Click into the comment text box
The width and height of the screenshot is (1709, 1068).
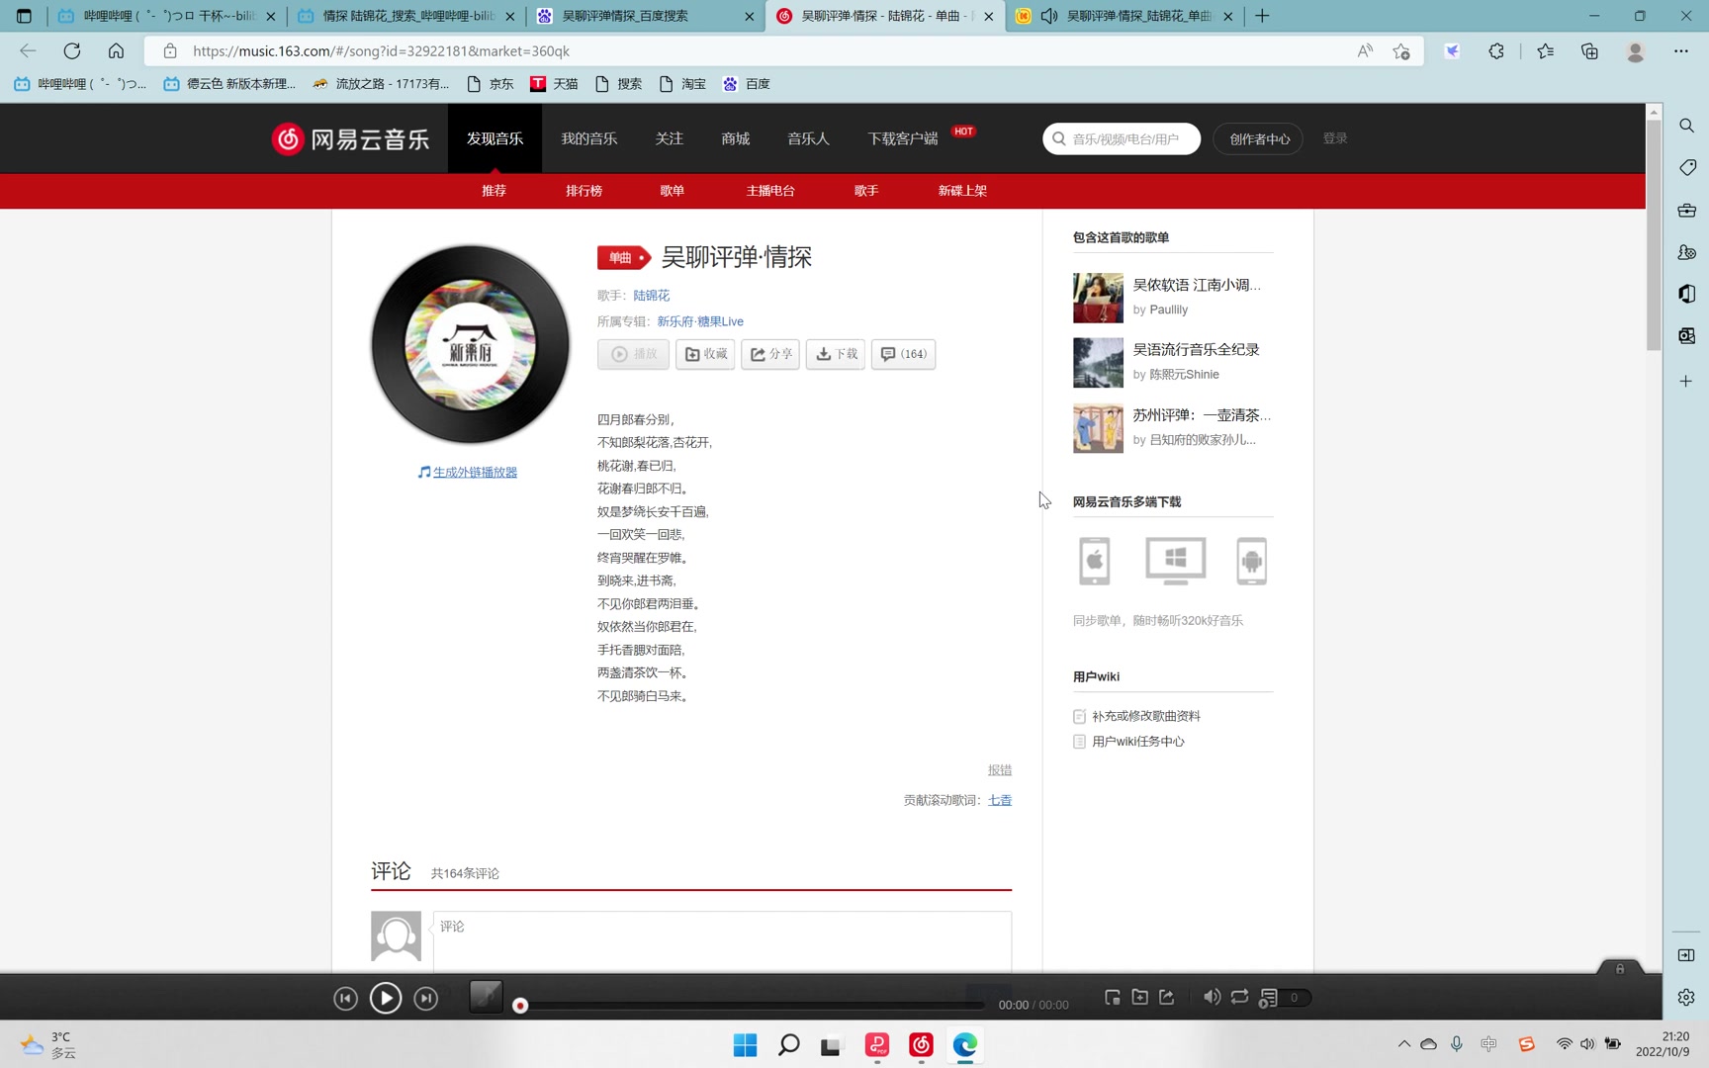tap(722, 941)
